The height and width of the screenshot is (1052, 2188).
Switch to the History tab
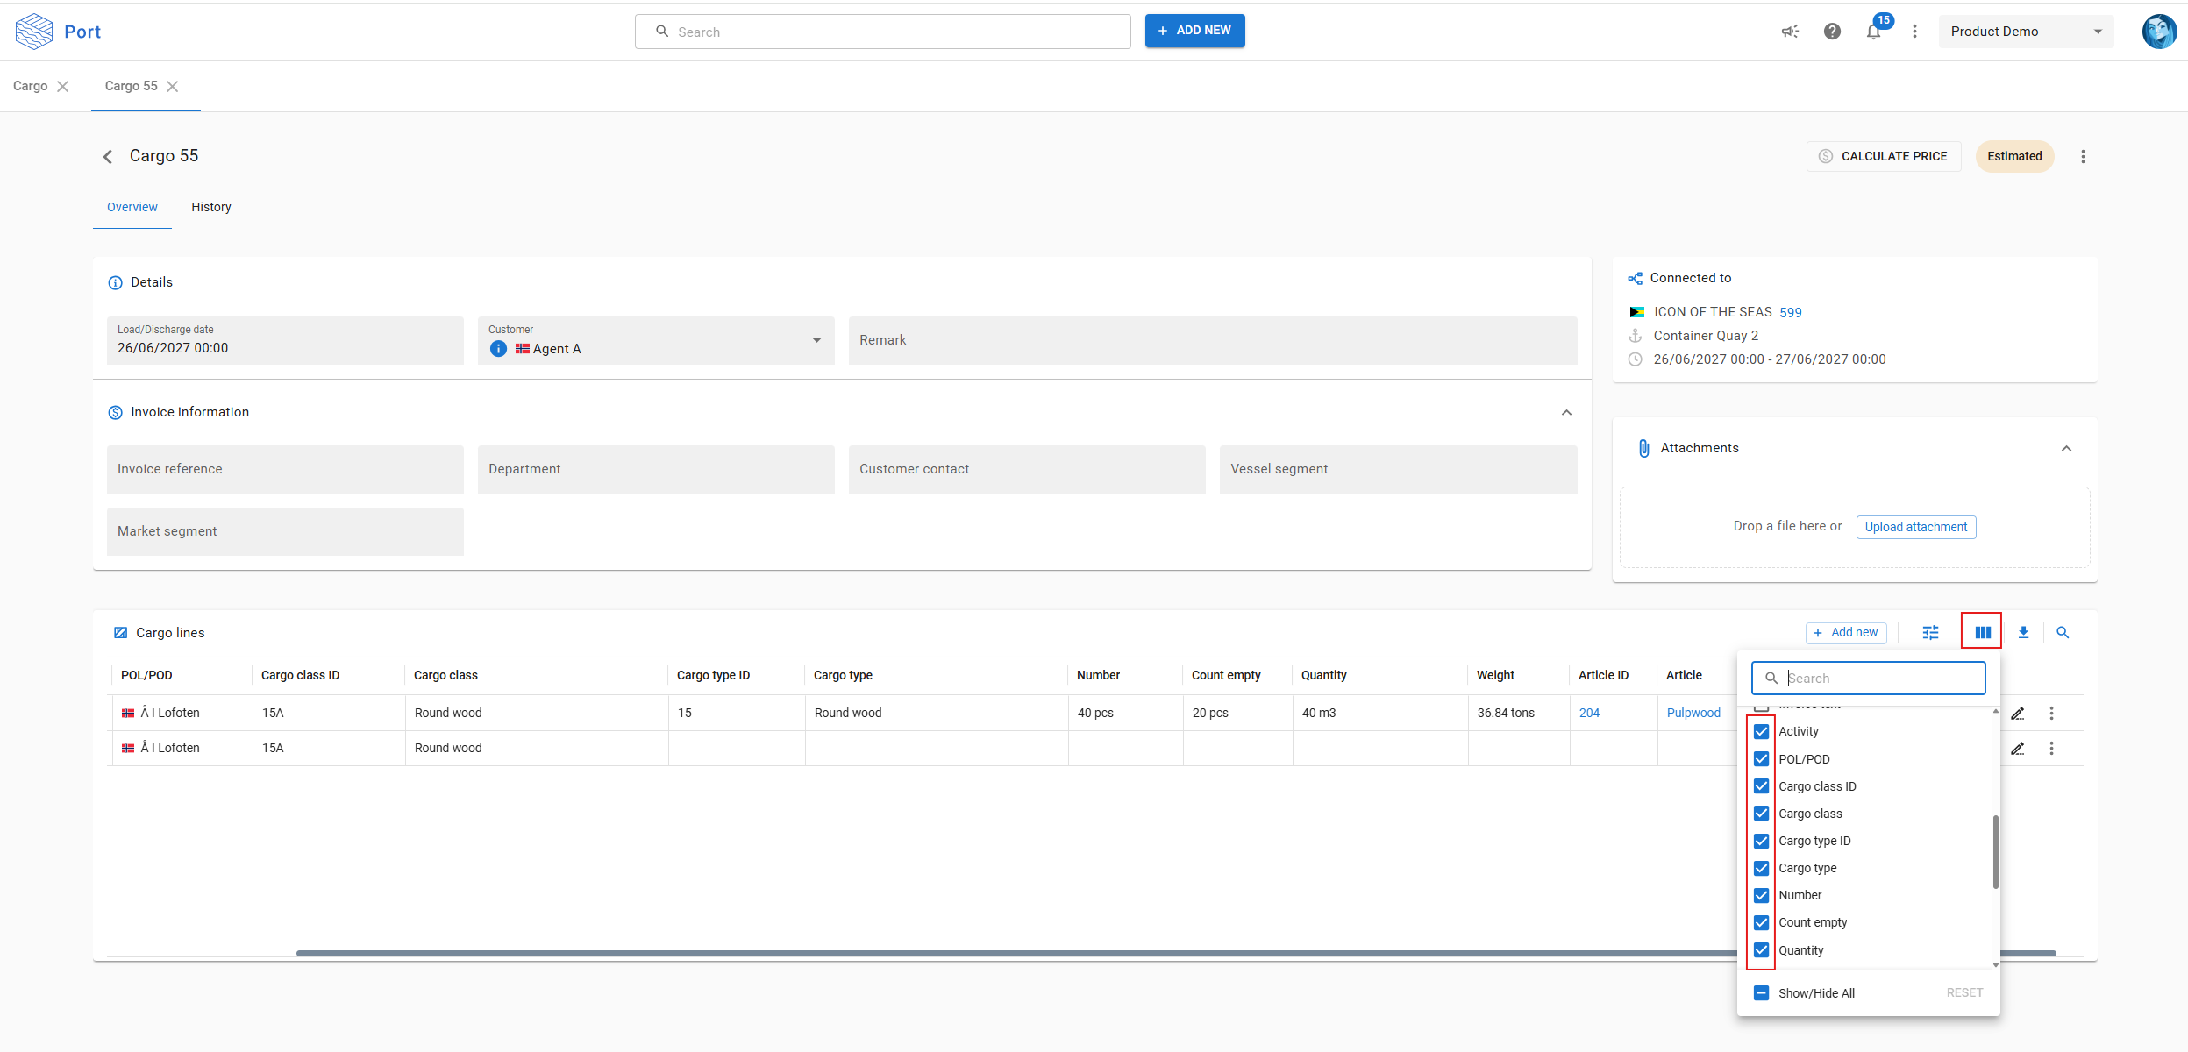click(211, 207)
